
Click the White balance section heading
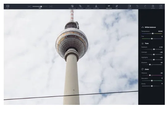[x=150, y=27]
